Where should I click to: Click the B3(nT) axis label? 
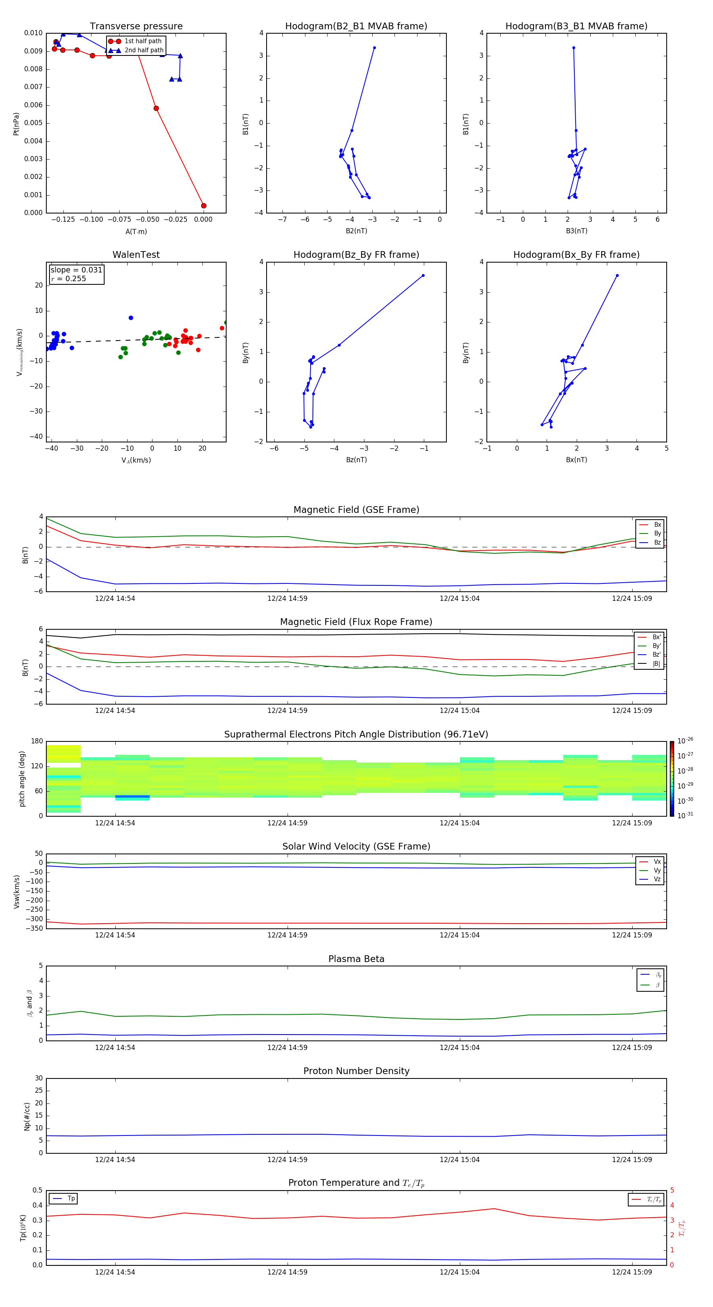pos(576,231)
